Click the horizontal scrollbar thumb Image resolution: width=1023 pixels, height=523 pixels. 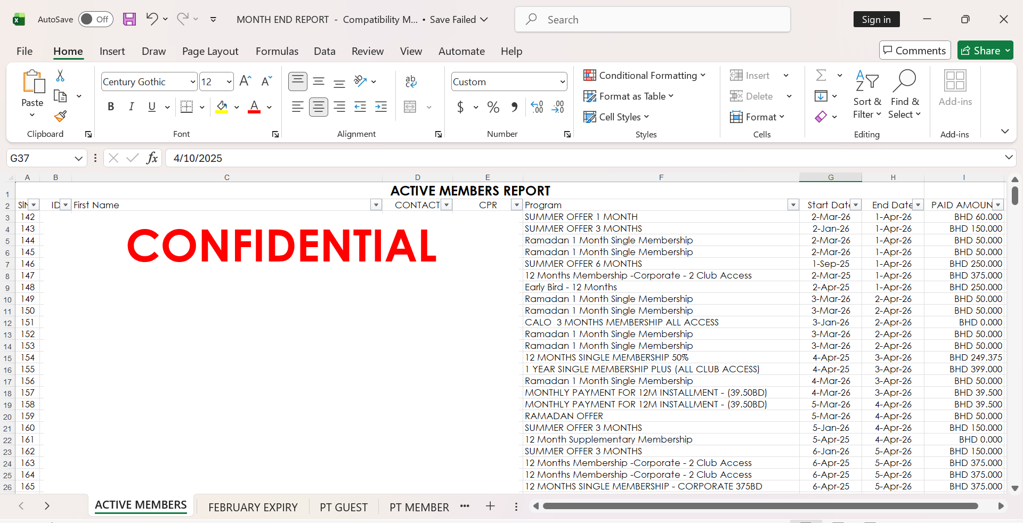pos(760,506)
